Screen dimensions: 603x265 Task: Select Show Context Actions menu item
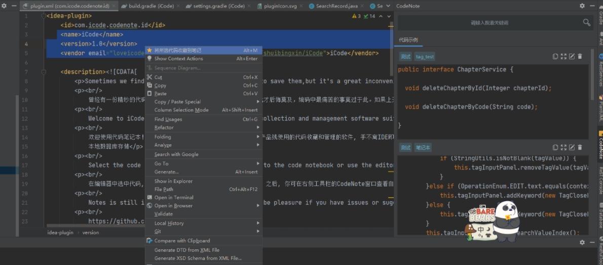click(178, 59)
